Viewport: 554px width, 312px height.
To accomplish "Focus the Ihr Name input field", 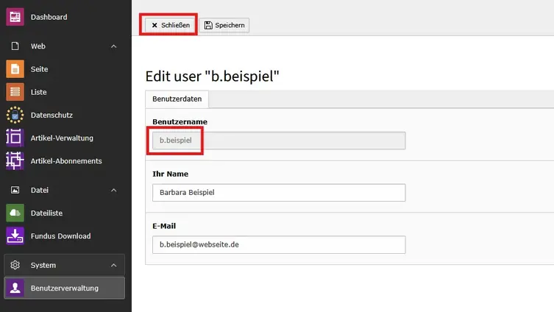I will [278, 193].
